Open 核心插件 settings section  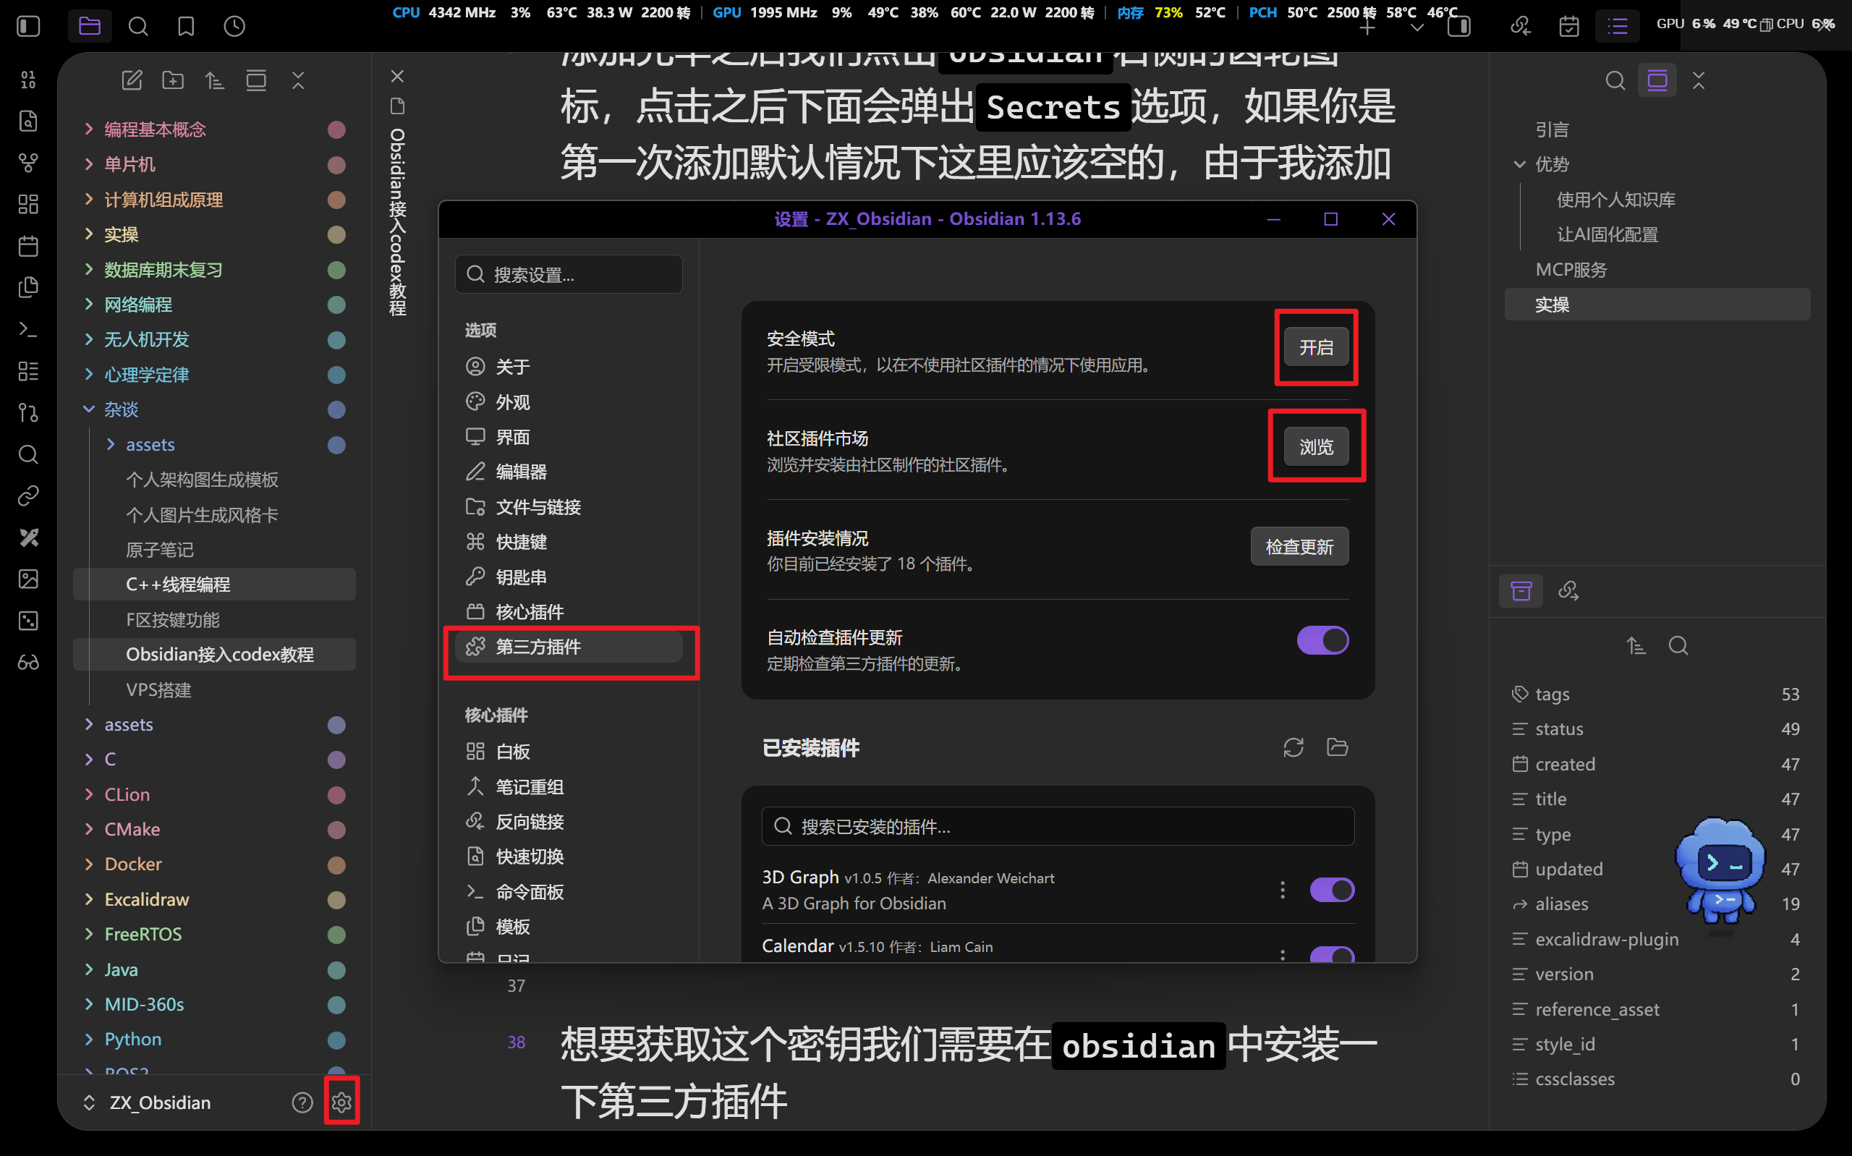569,612
